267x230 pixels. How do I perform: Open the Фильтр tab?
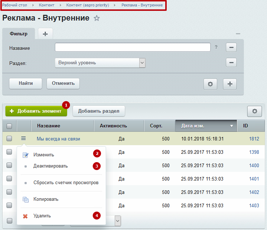18,34
